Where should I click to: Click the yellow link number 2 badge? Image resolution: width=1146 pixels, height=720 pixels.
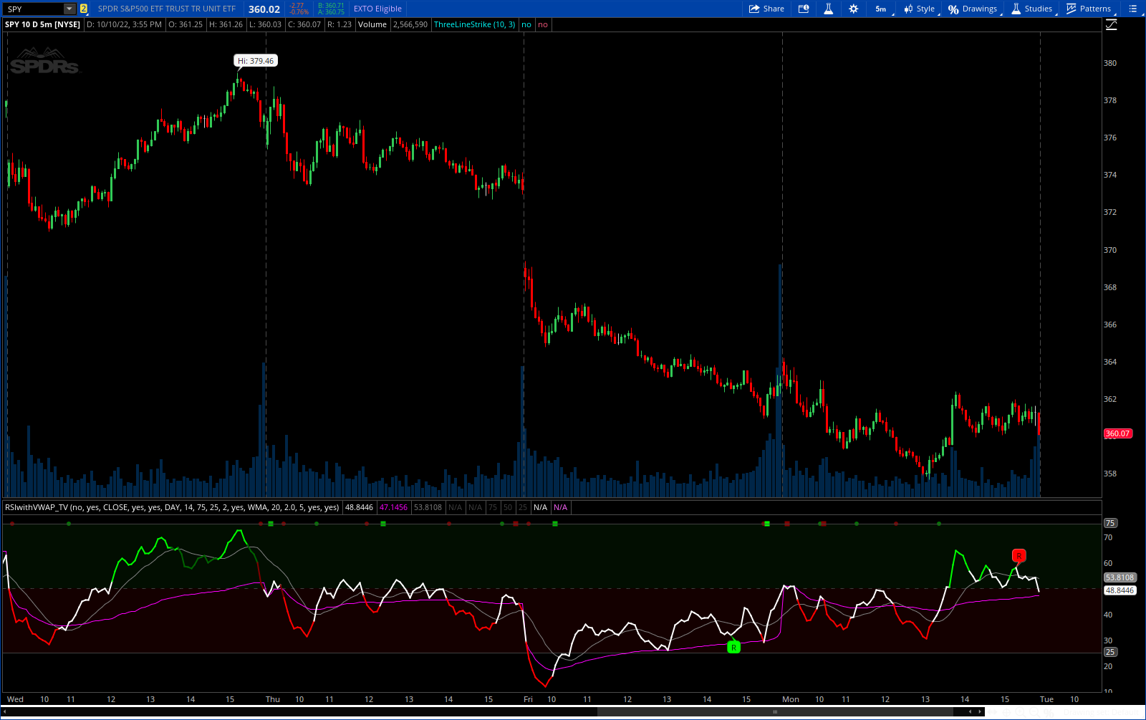tap(84, 9)
